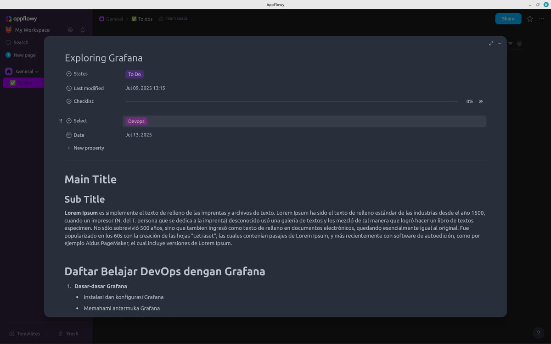Add a New property

(x=85, y=148)
